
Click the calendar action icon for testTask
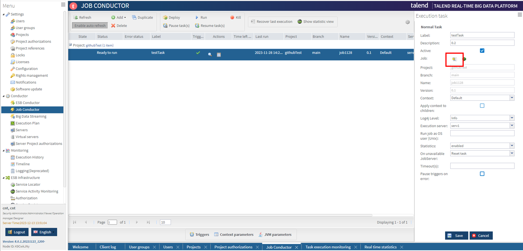click(219, 54)
